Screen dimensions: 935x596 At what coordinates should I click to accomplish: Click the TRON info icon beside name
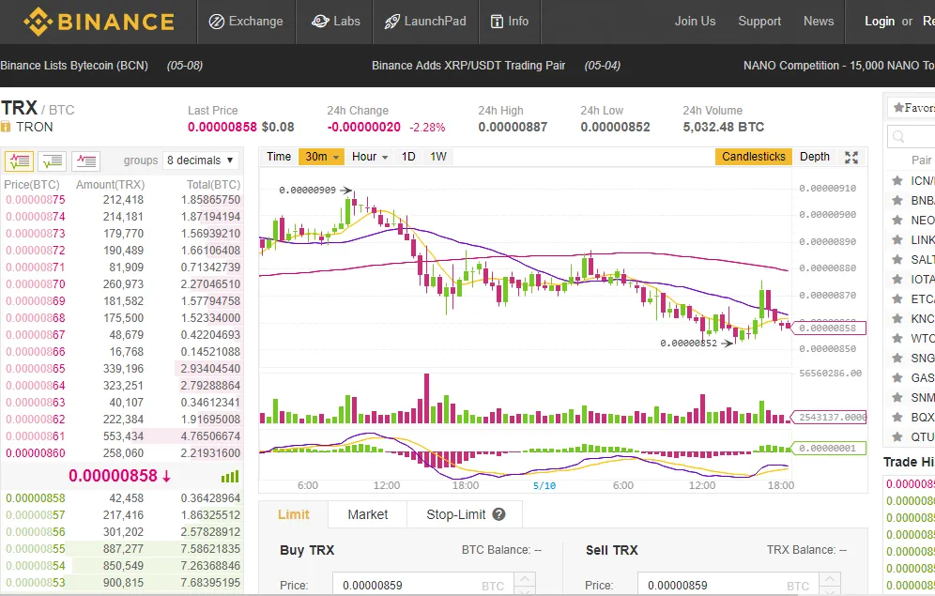pos(6,127)
